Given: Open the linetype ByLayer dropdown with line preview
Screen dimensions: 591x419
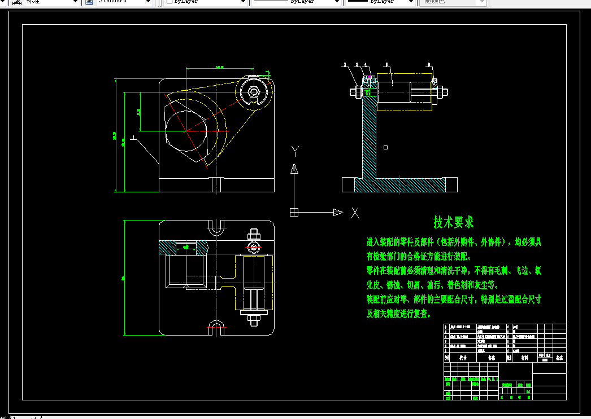Looking at the screenshot, I should [296, 2].
